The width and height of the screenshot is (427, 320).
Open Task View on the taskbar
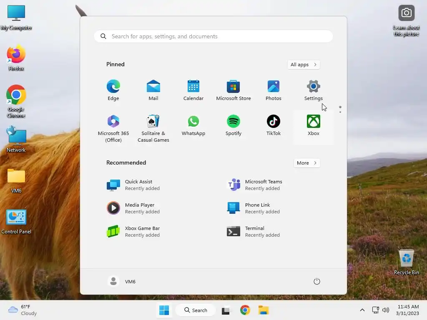pyautogui.click(x=226, y=310)
